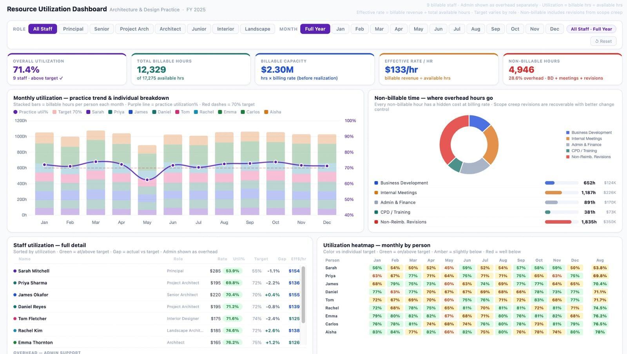This screenshot has height=354, width=627.
Task: Filter by Landscape role
Action: click(x=257, y=29)
